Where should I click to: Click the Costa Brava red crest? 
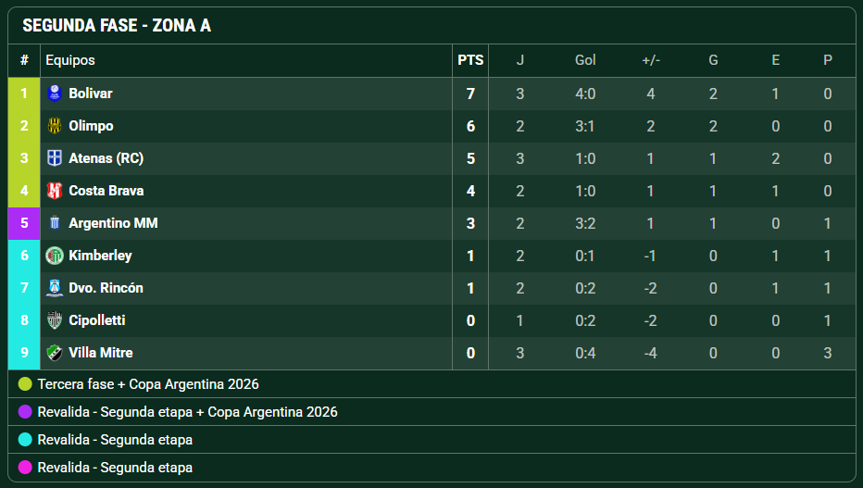55,191
